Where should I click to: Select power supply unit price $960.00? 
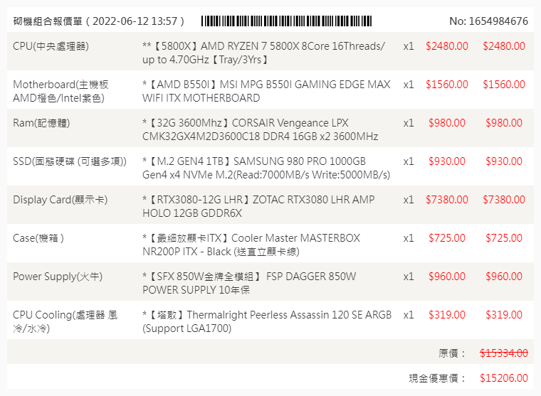447,277
